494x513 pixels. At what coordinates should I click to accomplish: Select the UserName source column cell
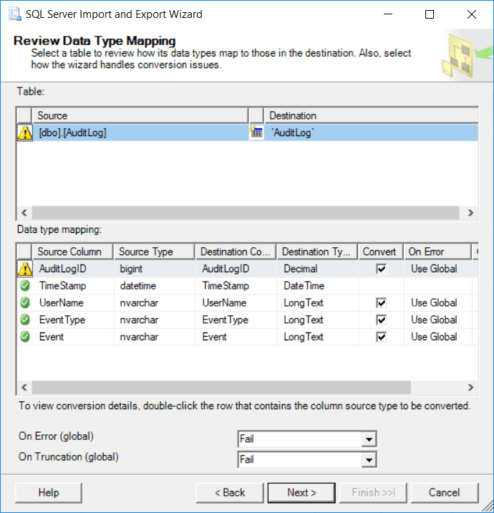tap(73, 302)
